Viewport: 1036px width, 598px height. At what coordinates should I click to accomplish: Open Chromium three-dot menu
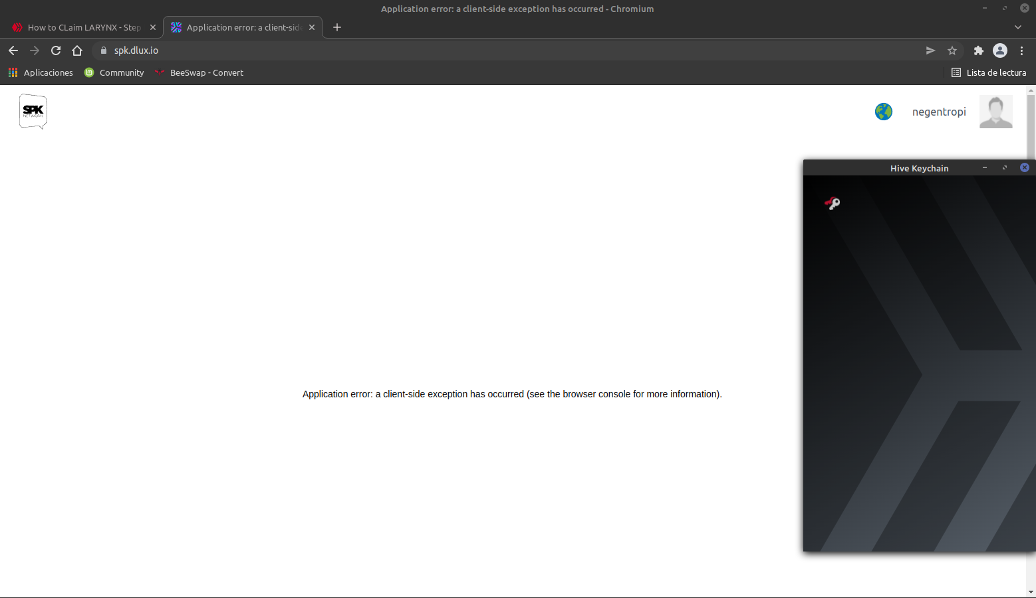tap(1022, 50)
